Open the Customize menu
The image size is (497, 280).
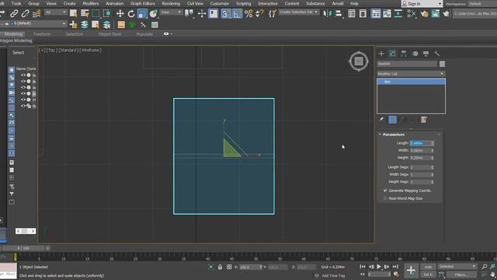[219, 3]
